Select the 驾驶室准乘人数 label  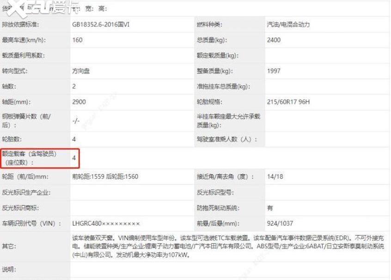pyautogui.click(x=226, y=139)
